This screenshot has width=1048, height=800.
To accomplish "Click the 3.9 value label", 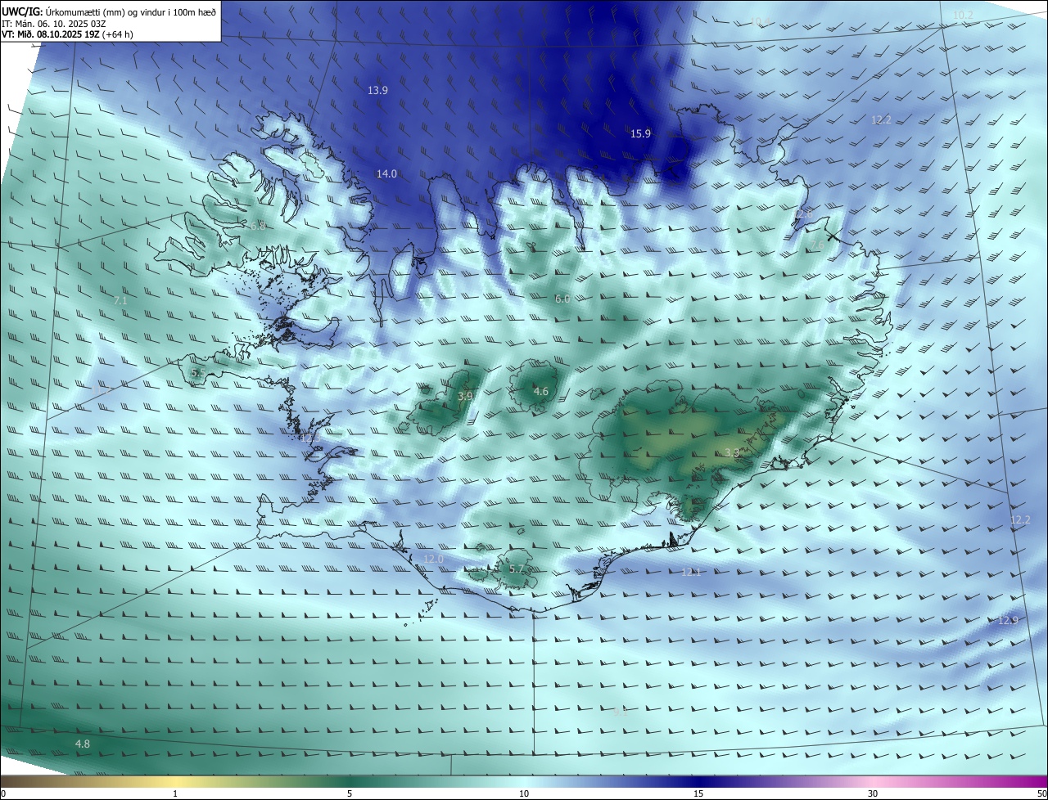I will pos(465,397).
